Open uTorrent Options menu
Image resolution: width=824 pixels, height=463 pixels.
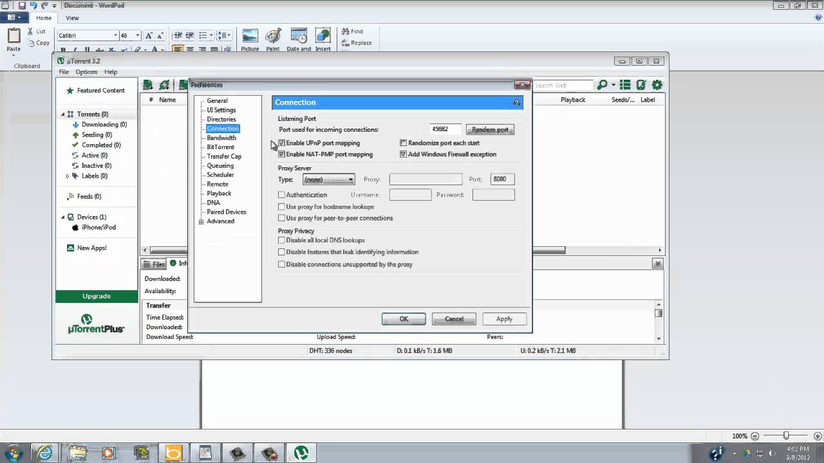[86, 72]
